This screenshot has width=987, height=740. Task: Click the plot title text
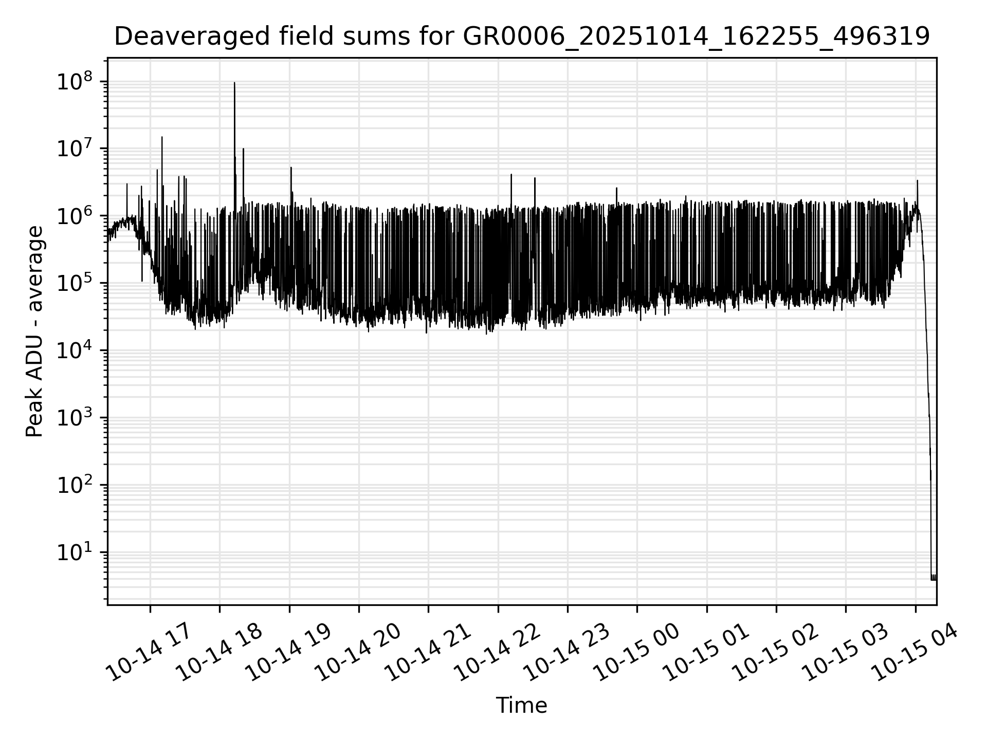pos(521,36)
